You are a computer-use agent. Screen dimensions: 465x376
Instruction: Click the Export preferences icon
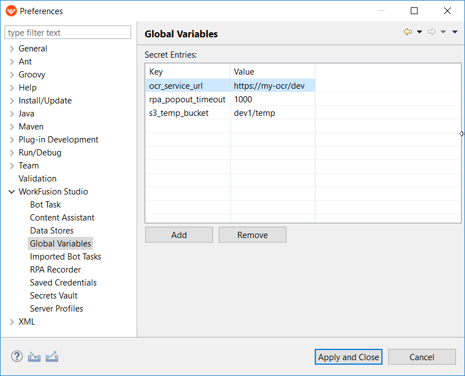[52, 356]
